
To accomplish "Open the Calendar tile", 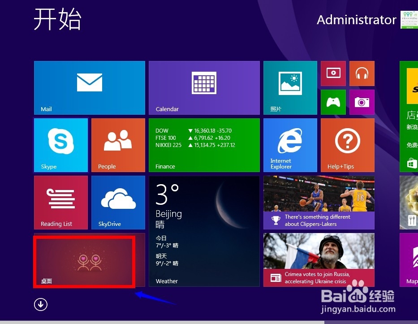I will [x=204, y=88].
